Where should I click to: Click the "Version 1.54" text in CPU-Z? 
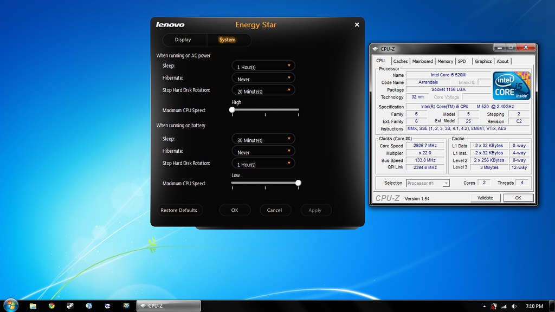point(417,199)
